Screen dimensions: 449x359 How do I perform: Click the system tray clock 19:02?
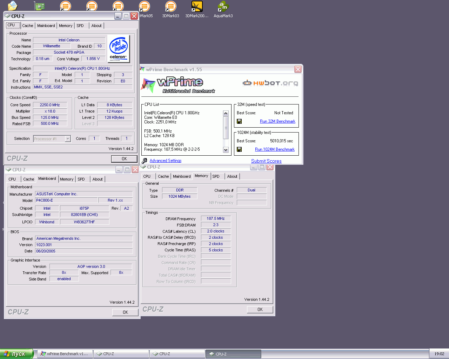pos(439,354)
